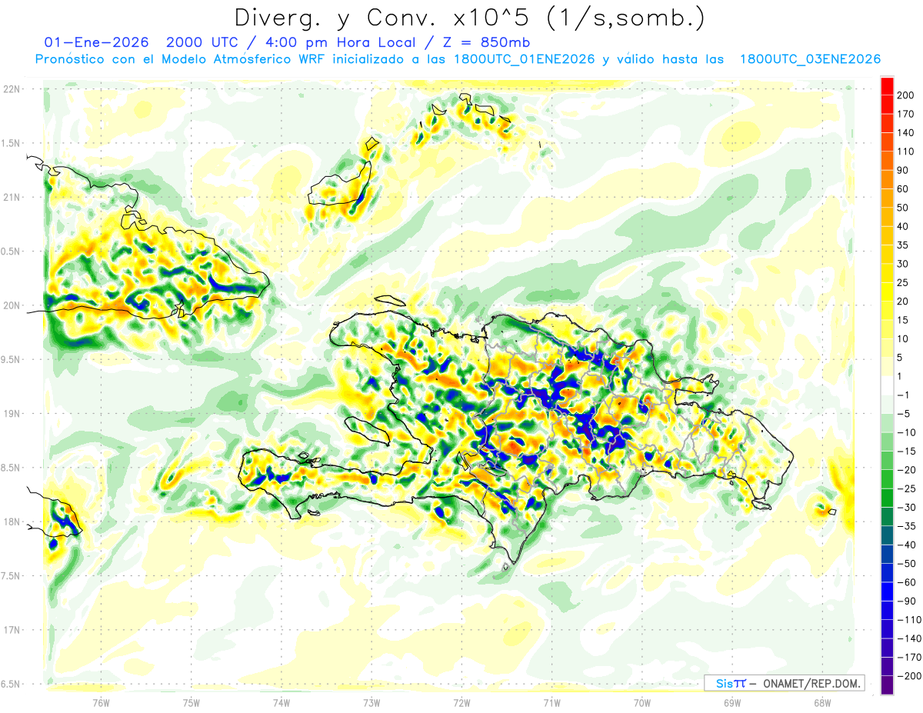Image resolution: width=923 pixels, height=713 pixels.
Task: Click the valid-until time '1800UTC_03ENE2026'
Action: (810, 59)
